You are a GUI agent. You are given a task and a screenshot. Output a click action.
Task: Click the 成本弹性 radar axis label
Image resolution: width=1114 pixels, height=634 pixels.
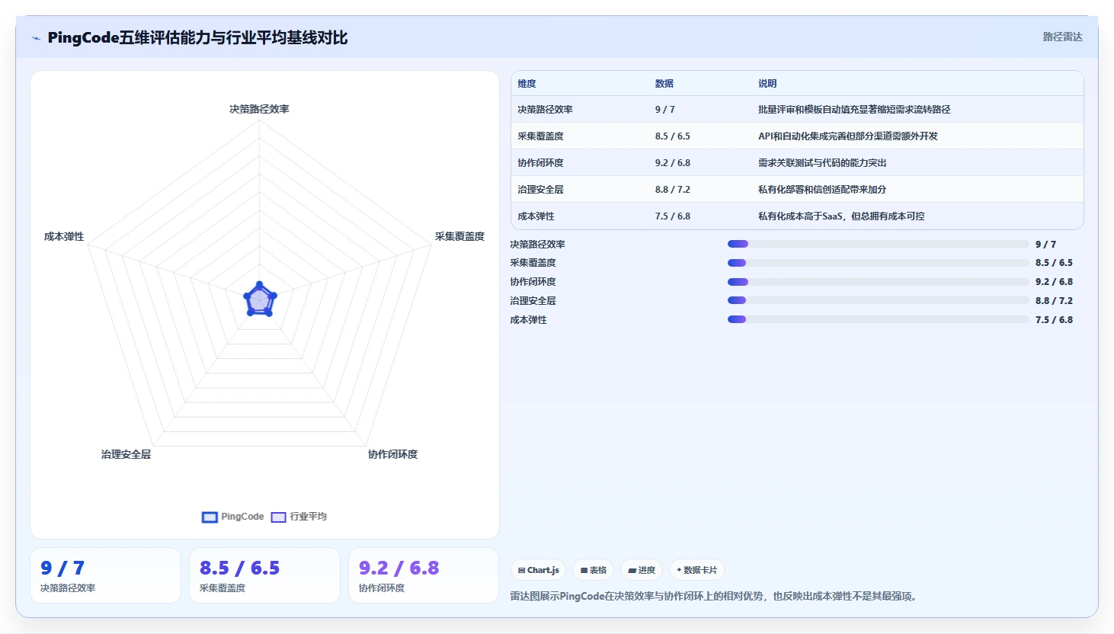tap(64, 236)
